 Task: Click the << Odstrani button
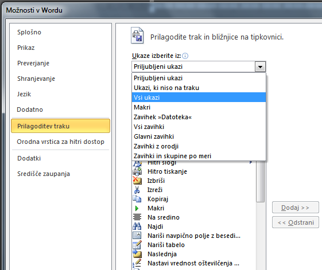point(295,222)
